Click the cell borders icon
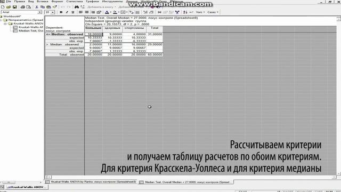Screen dimensions: 341x192 pyautogui.click(x=123, y=12)
